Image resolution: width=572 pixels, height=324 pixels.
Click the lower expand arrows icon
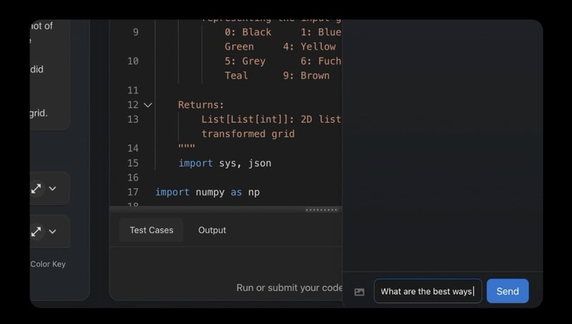pos(36,232)
